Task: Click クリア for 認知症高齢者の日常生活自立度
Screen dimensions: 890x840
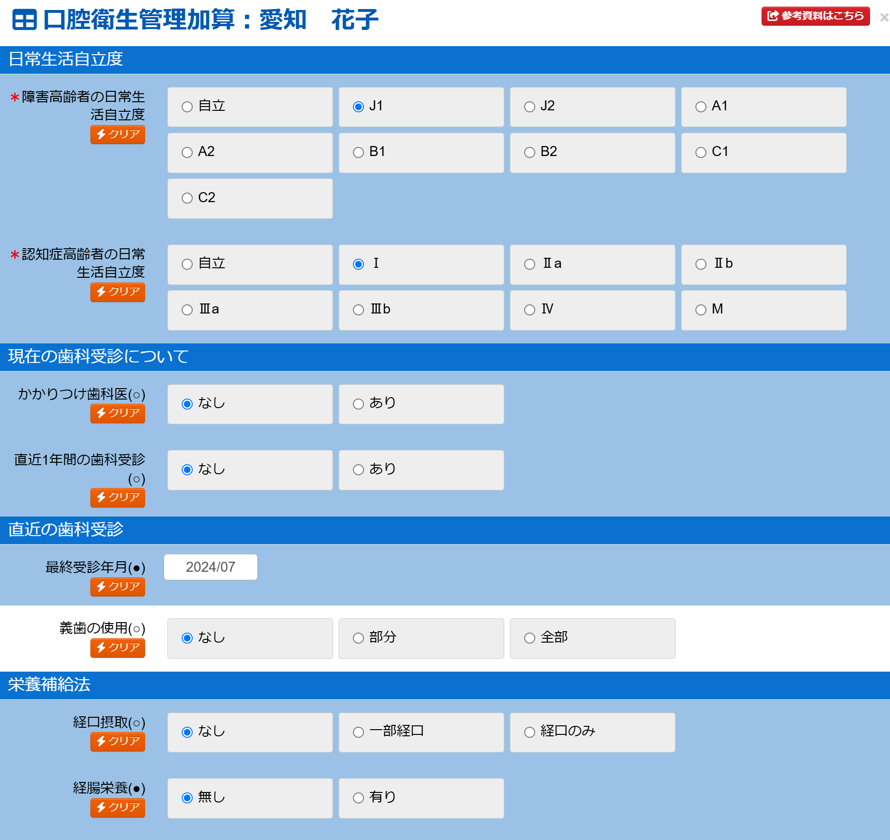Action: coord(117,292)
